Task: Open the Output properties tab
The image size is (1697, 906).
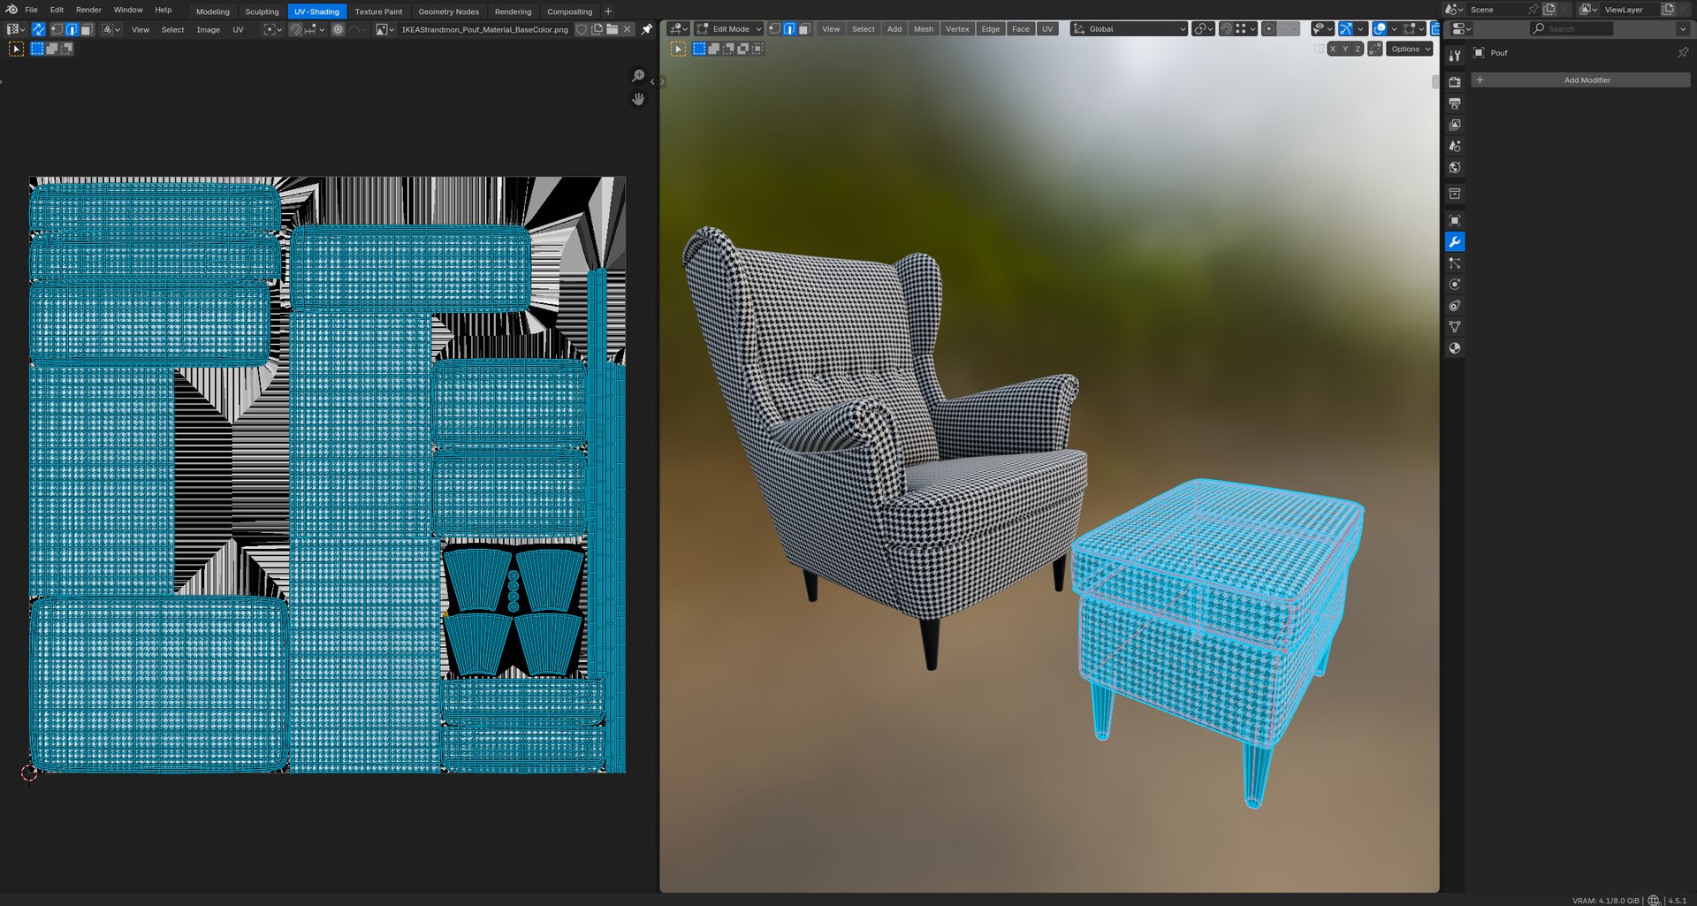Action: pyautogui.click(x=1455, y=103)
